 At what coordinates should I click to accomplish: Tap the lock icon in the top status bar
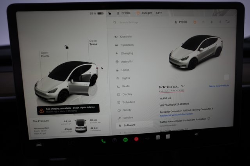pos(109,13)
